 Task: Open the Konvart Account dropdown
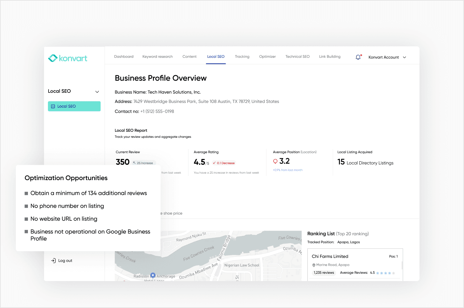click(387, 57)
